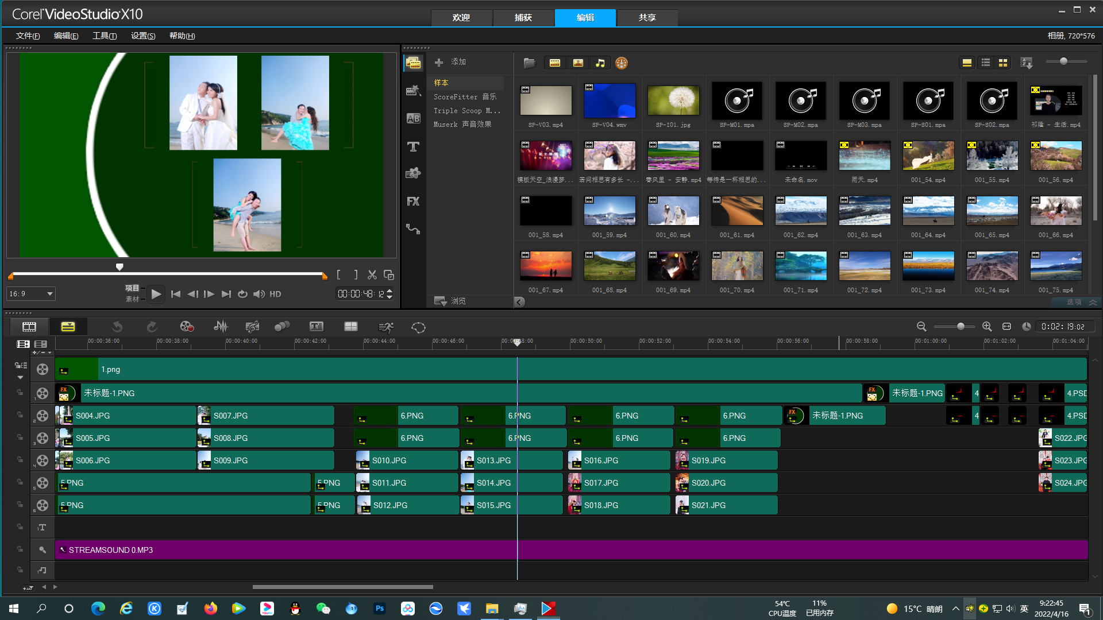
Task: Switch to Storyboard view
Action: [x=29, y=327]
